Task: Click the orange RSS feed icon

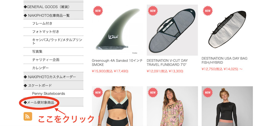Action: 28,116
